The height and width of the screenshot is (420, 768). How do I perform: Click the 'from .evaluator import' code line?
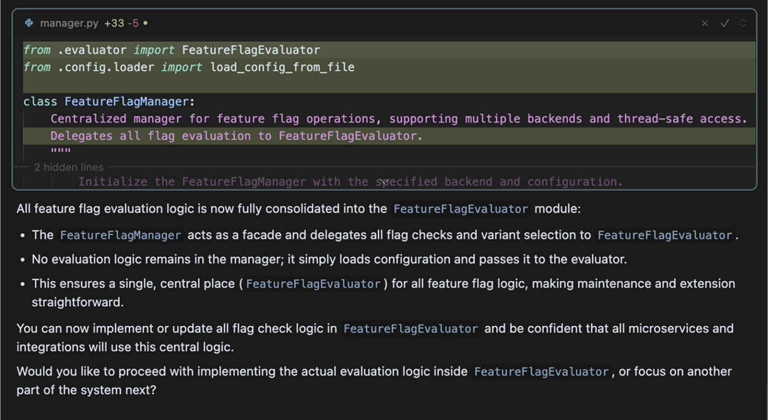tap(389, 50)
